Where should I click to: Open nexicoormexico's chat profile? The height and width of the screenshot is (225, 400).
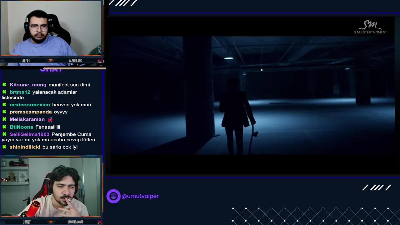point(30,105)
